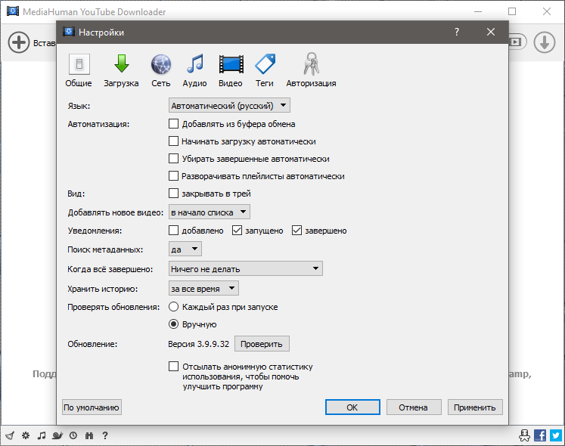Click the Проверить update button
Viewport: 565px width, 446px height.
(262, 344)
